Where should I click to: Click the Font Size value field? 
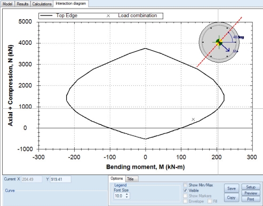point(119,196)
